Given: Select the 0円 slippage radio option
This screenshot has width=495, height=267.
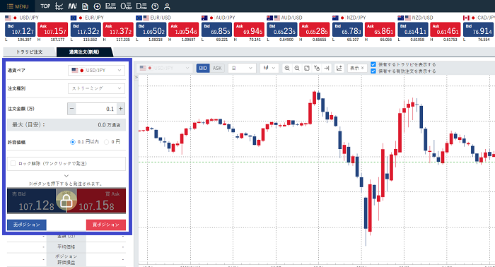Looking at the screenshot, I should 106,142.
